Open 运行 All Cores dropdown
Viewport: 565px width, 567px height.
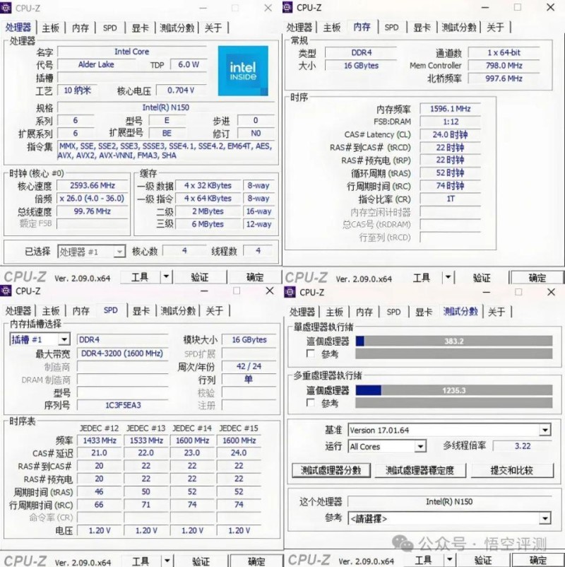click(387, 447)
